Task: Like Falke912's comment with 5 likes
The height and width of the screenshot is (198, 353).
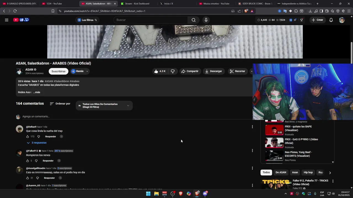Action: pos(28,161)
